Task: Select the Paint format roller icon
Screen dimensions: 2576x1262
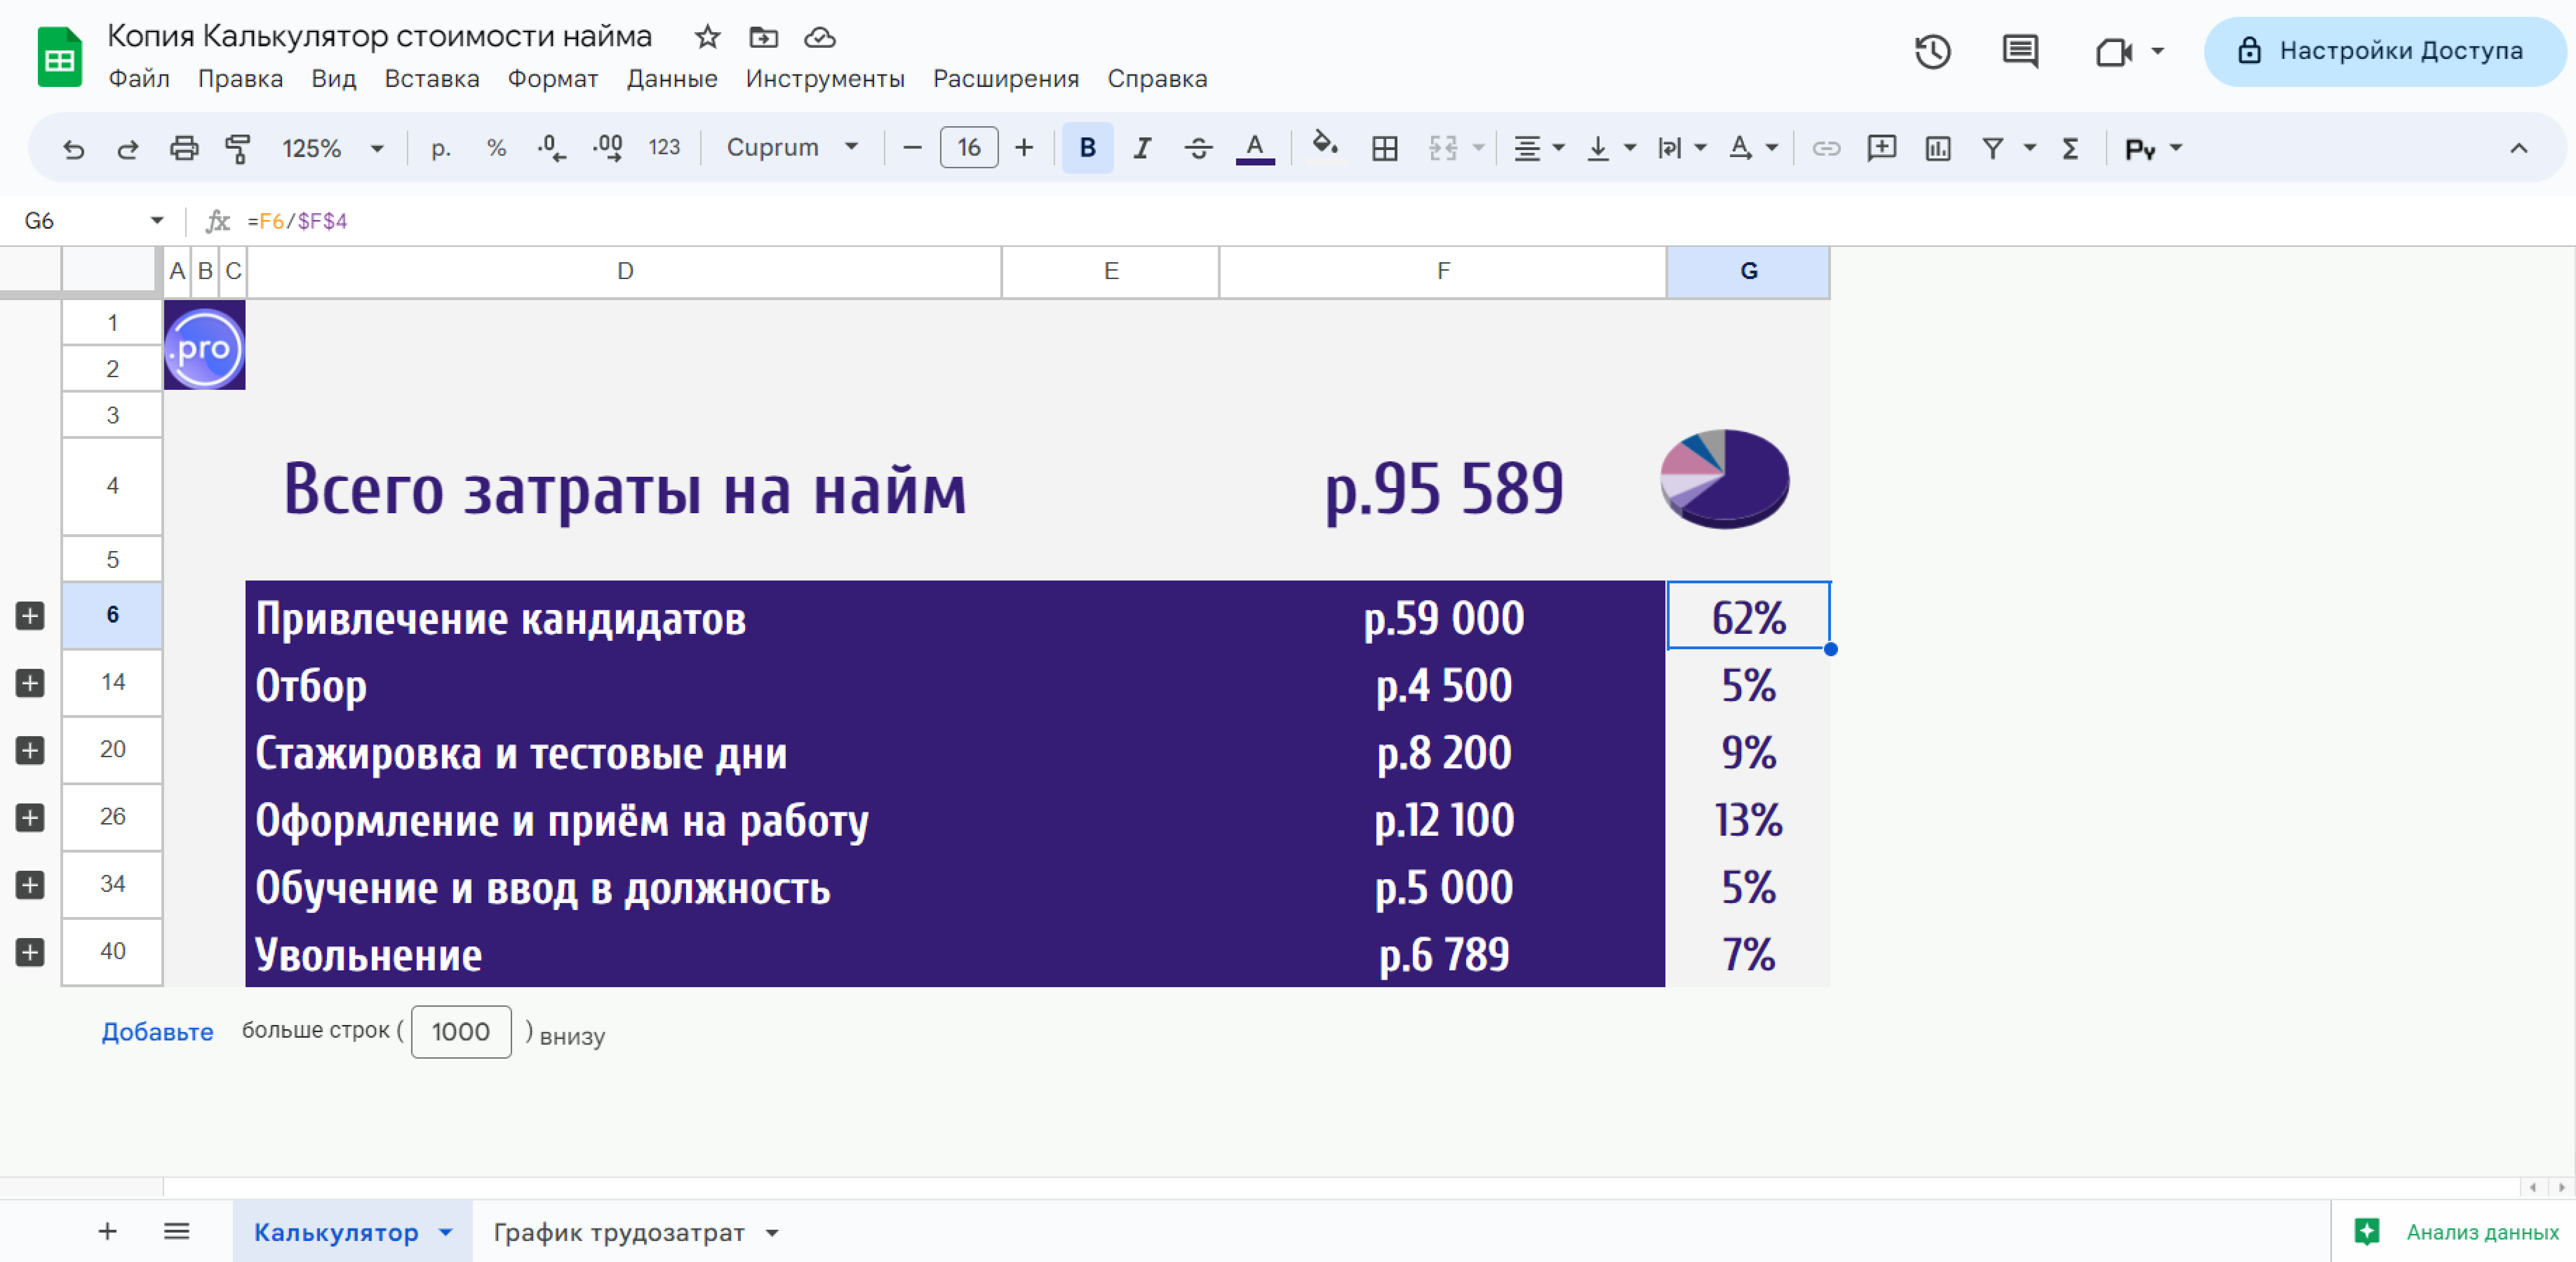Action: [x=238, y=149]
